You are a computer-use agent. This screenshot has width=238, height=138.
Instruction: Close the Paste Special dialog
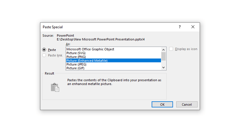click(193, 27)
